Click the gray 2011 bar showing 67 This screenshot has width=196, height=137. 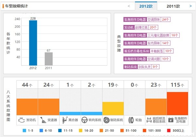click(49, 58)
